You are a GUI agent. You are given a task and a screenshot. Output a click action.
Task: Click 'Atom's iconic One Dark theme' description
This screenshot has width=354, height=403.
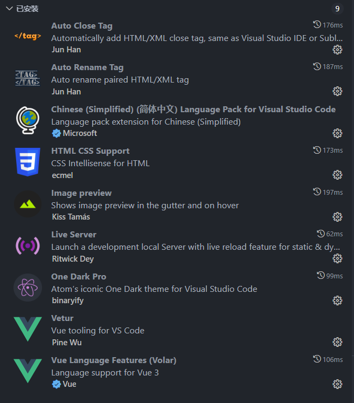[x=154, y=289]
